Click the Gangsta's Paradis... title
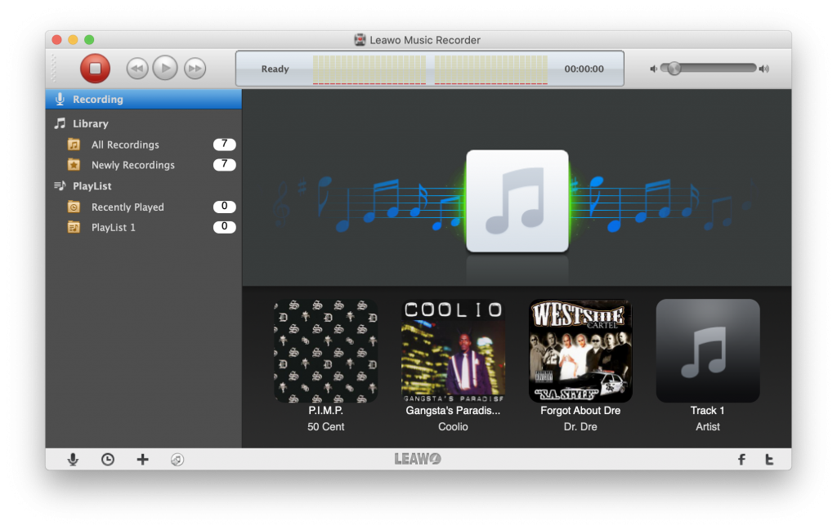The width and height of the screenshot is (837, 530). tap(453, 411)
